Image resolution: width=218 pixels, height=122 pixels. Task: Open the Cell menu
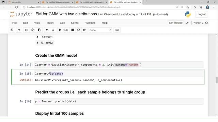[62, 23]
